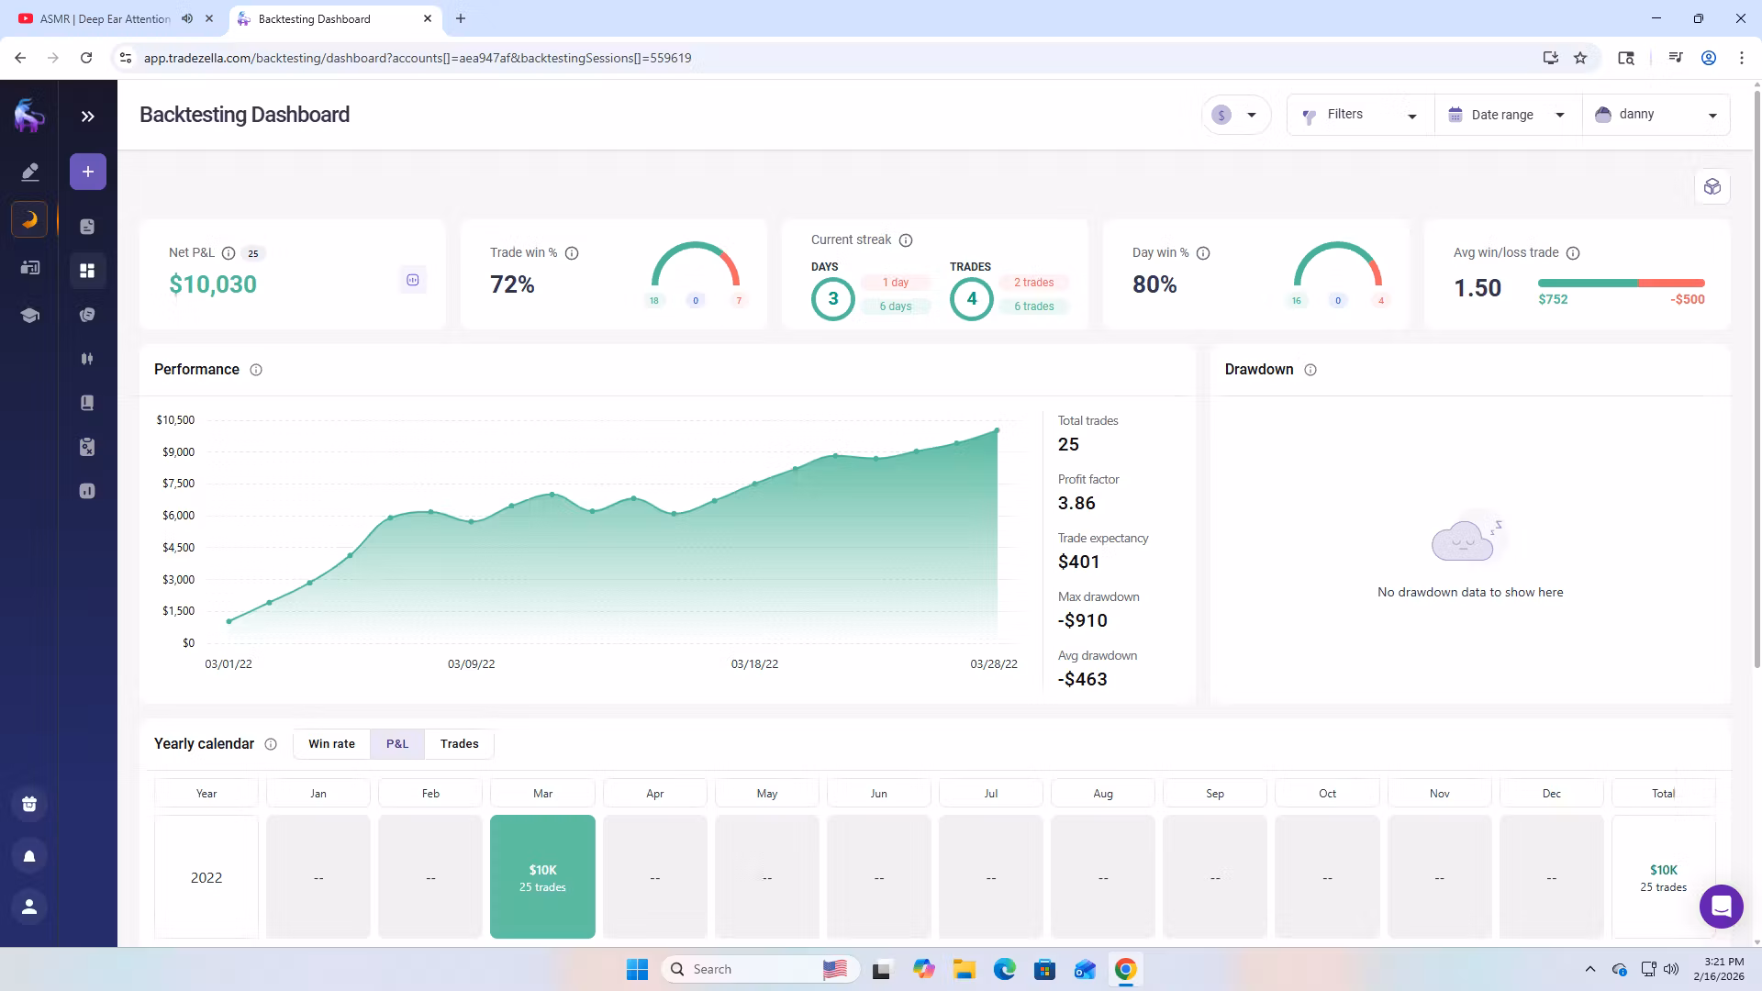The width and height of the screenshot is (1762, 991).
Task: Open the gift icon in sidebar
Action: (29, 804)
